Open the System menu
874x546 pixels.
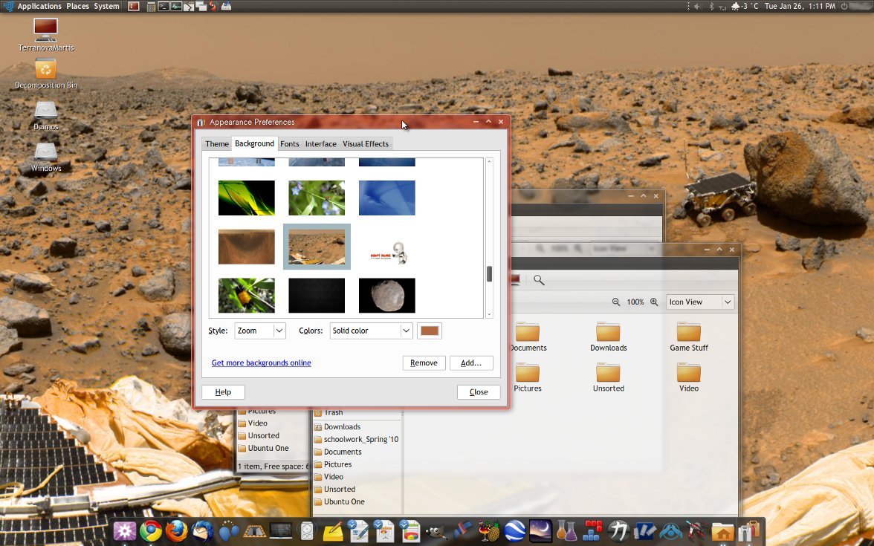pyautogui.click(x=106, y=6)
